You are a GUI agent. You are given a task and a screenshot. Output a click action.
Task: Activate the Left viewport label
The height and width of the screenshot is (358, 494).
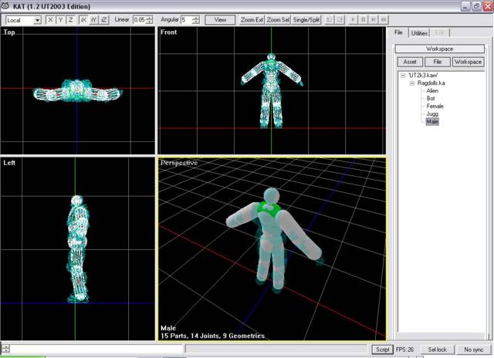point(9,163)
